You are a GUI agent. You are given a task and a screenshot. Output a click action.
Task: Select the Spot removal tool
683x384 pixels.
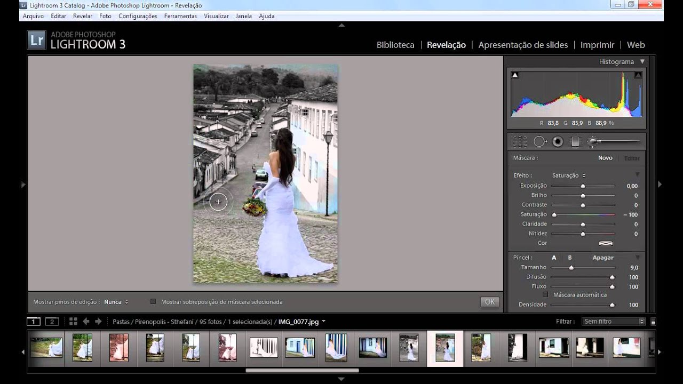540,141
